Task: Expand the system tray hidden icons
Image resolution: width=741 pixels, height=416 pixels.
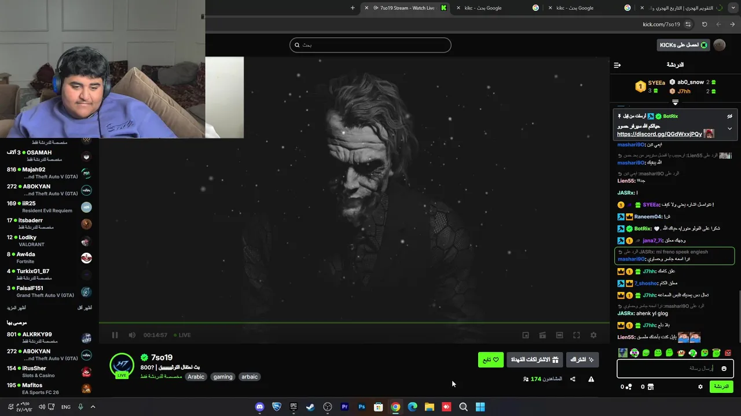Action: click(x=93, y=407)
